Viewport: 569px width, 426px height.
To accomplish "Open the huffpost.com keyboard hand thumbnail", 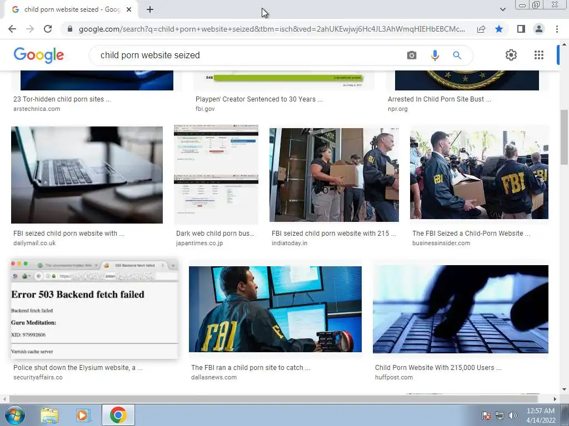I will tap(461, 309).
